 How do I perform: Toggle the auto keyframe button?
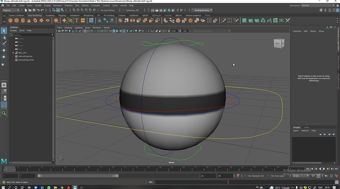coord(331,176)
